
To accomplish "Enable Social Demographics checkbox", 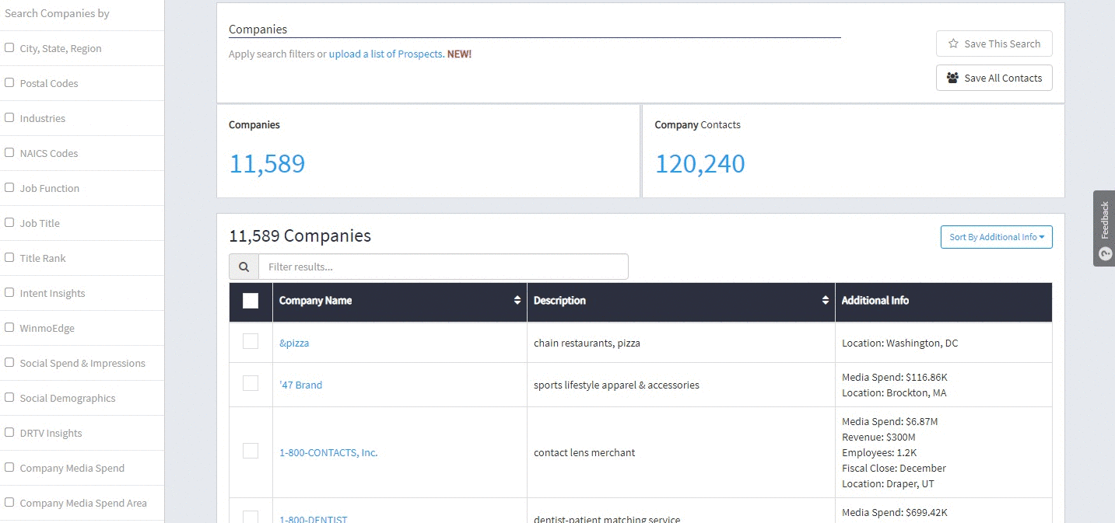I will pyautogui.click(x=9, y=397).
